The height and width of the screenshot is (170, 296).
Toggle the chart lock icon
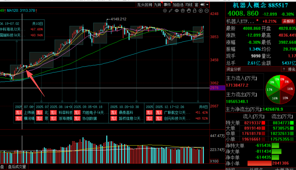tap(195, 11)
